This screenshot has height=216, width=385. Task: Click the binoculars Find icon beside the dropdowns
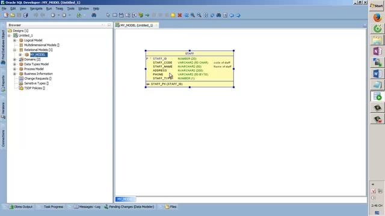click(x=94, y=15)
